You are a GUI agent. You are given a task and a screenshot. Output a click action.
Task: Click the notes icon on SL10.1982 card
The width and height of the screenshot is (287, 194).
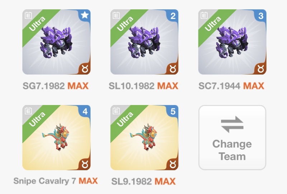click(116, 15)
